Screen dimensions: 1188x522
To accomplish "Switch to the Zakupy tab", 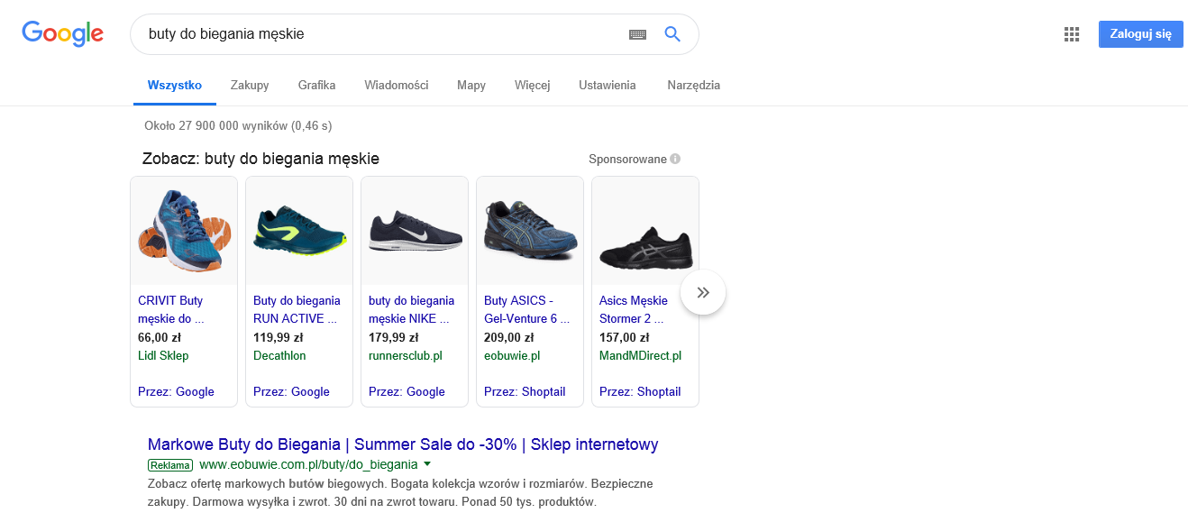I will (249, 85).
